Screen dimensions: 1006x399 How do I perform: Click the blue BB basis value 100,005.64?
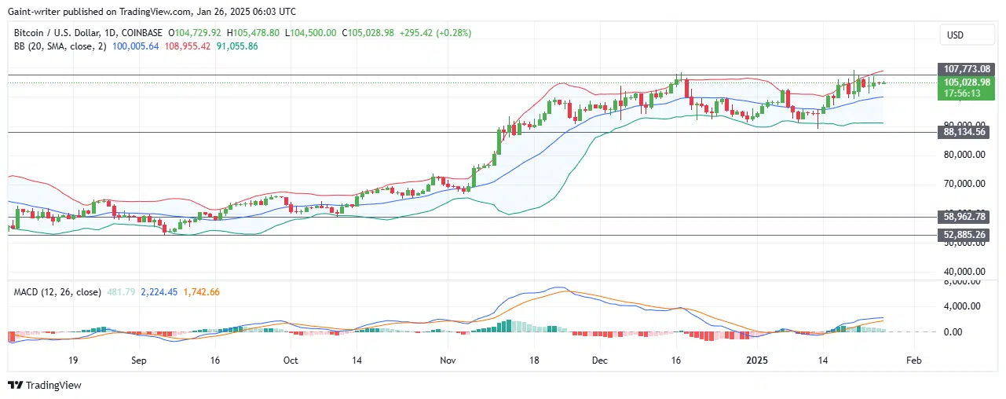tap(135, 46)
